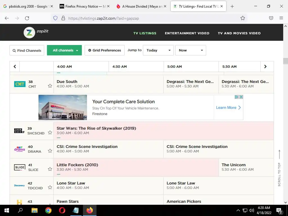The image size is (288, 216).
Task: Open the taskbar clock 4:20 AM
Action: click(x=264, y=210)
